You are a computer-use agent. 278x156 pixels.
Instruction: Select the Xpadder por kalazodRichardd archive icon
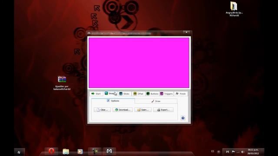pos(62,83)
